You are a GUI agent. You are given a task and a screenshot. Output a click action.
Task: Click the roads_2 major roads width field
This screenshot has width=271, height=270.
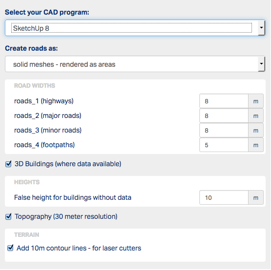tap(224, 116)
